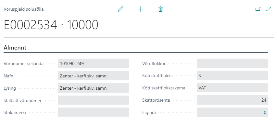The image size is (277, 126).
Task: Select the Staðlað vörunúmer field
Action: (x=94, y=100)
